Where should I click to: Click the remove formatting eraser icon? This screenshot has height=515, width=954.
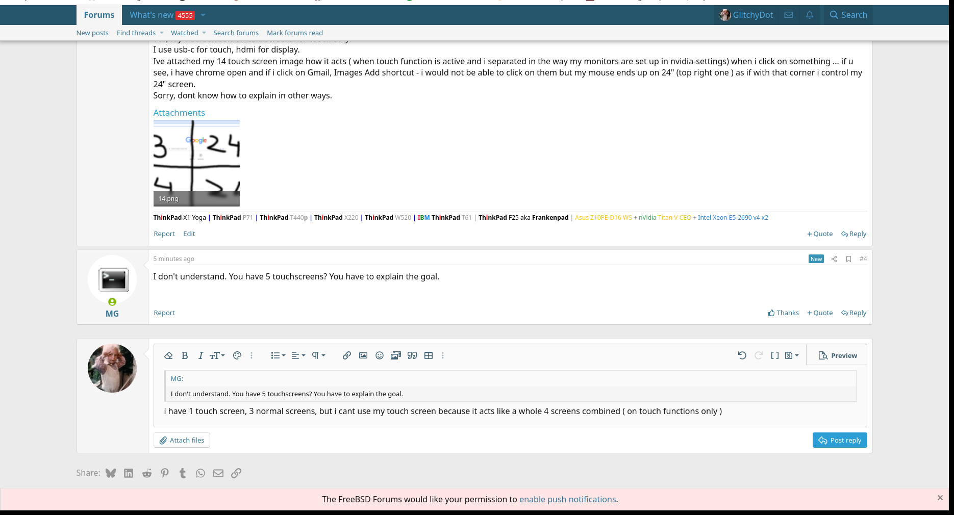pyautogui.click(x=168, y=355)
